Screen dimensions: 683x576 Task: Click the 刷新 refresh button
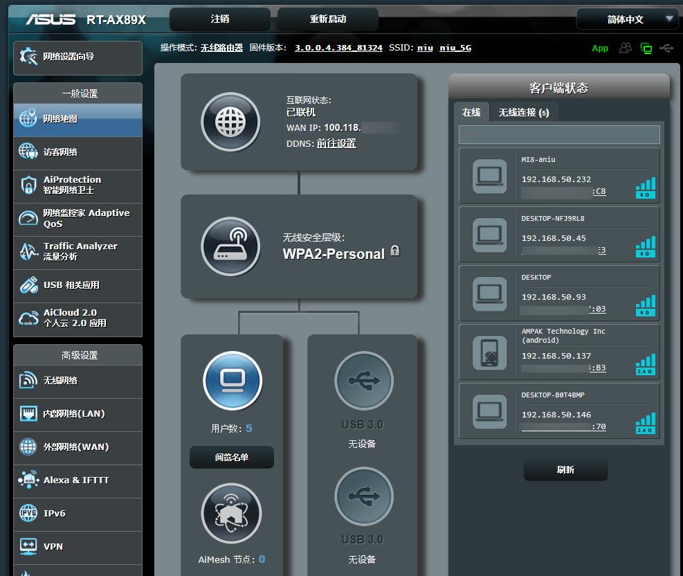click(x=565, y=470)
